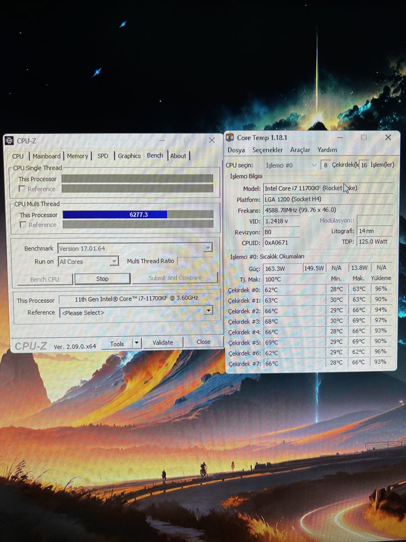The image size is (406, 542).
Task: Click the Litografi value 14 nm
Action: coord(375,231)
